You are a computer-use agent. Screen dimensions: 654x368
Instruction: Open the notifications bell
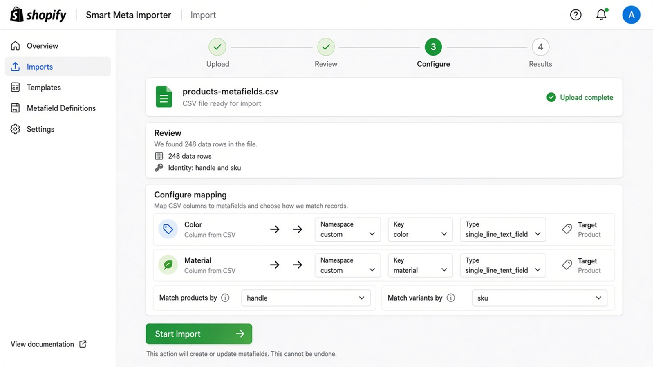(x=601, y=15)
